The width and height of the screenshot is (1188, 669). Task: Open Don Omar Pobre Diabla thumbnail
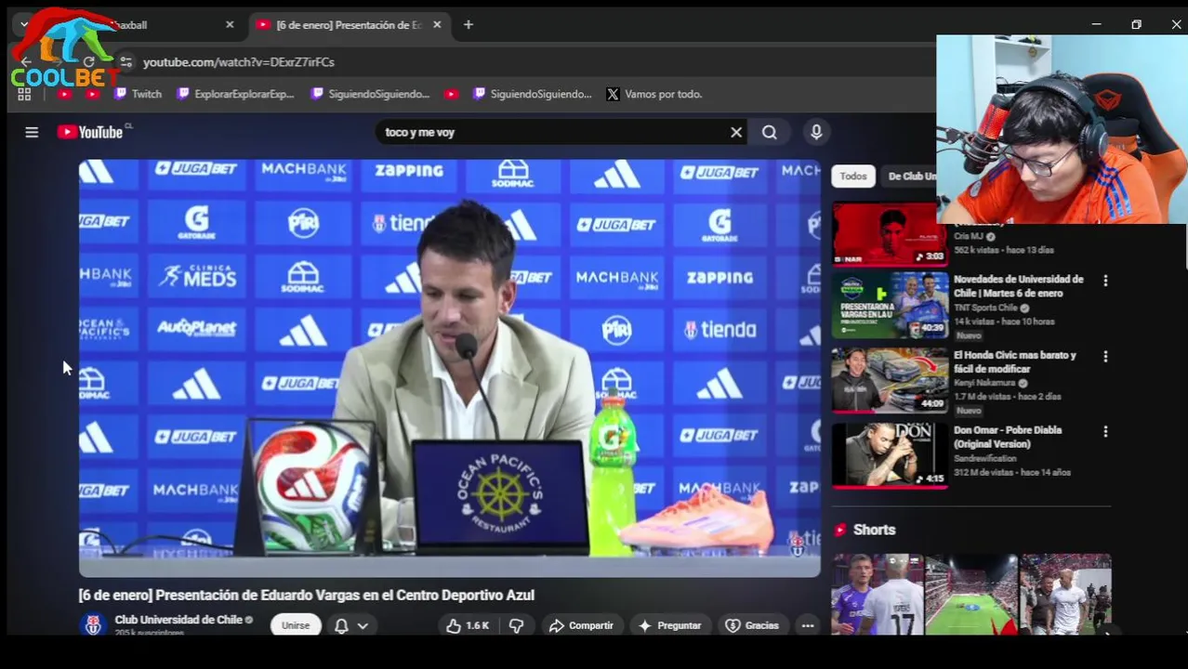(x=890, y=455)
